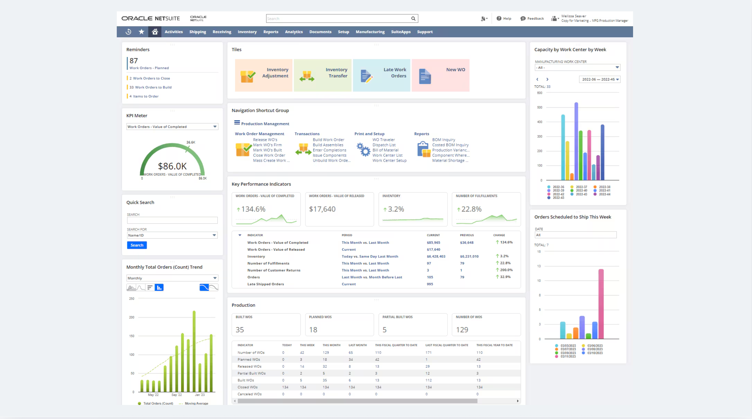The image size is (752, 419).
Task: Select the column chart type icon
Action: point(159,288)
